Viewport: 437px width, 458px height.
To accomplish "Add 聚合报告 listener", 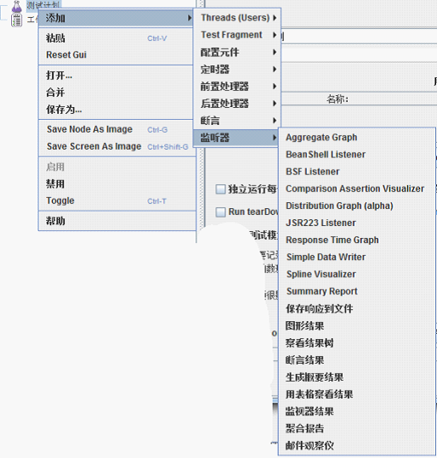I will [x=304, y=428].
